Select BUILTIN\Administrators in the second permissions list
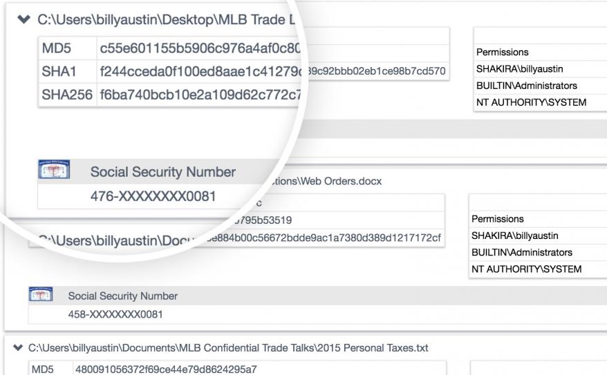 [x=521, y=252]
